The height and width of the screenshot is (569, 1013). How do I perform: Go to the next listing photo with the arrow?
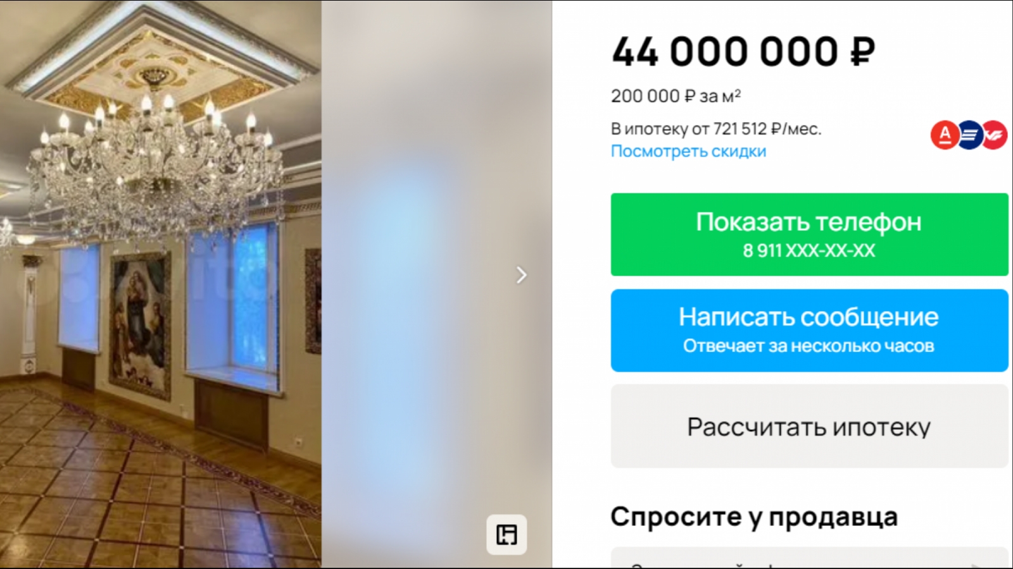[x=521, y=275]
